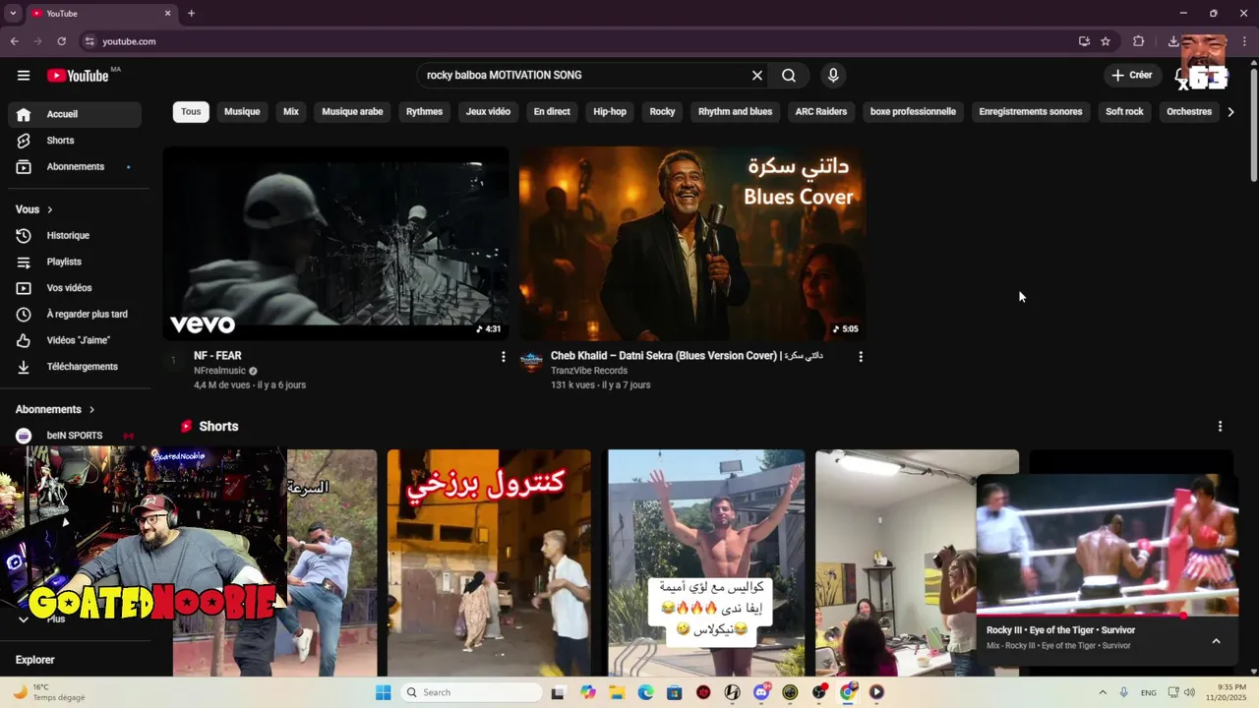This screenshot has width=1259, height=708.
Task: Select the Rhythm and blues chip
Action: click(735, 112)
